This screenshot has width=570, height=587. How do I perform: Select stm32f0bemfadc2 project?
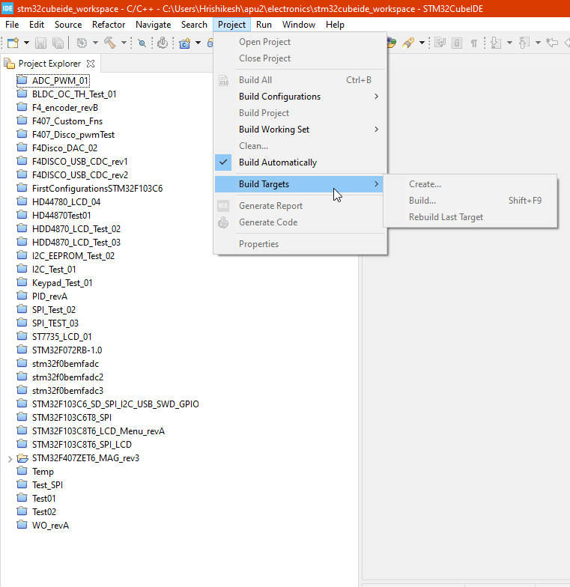coord(67,377)
